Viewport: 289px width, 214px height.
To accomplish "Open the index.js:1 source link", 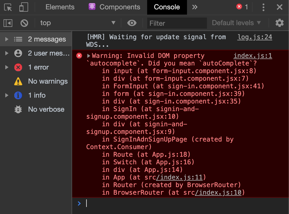I will 253,56.
